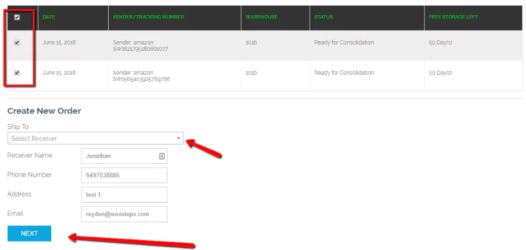Sort by the Date column header
Image resolution: width=526 pixels, height=250 pixels.
coord(49,17)
